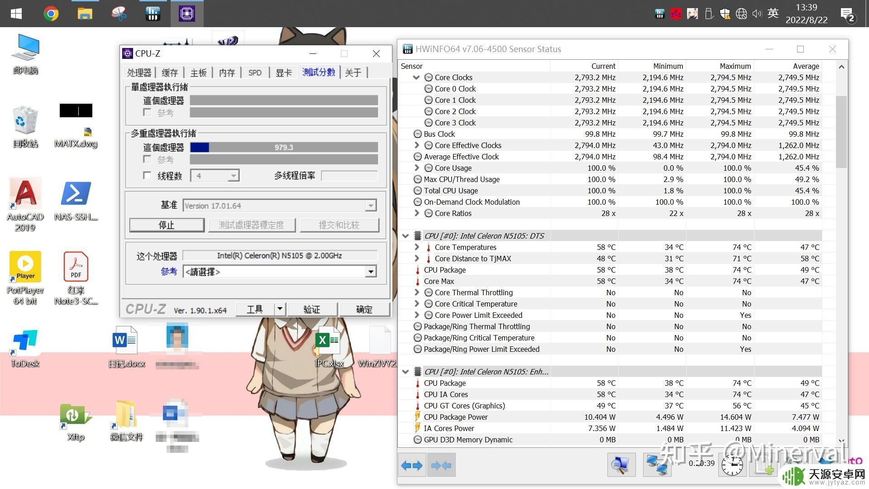Select the AutoCAD 2019 shortcut
Image resolution: width=869 pixels, height=489 pixels.
pyautogui.click(x=25, y=205)
